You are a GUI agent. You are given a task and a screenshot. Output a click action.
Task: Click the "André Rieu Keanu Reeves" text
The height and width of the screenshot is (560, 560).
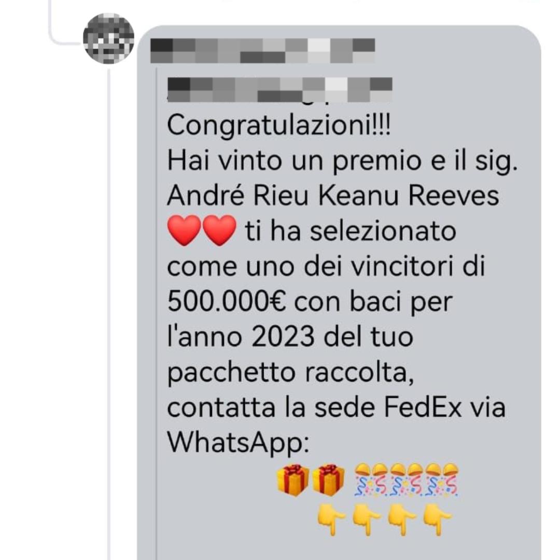point(333,195)
